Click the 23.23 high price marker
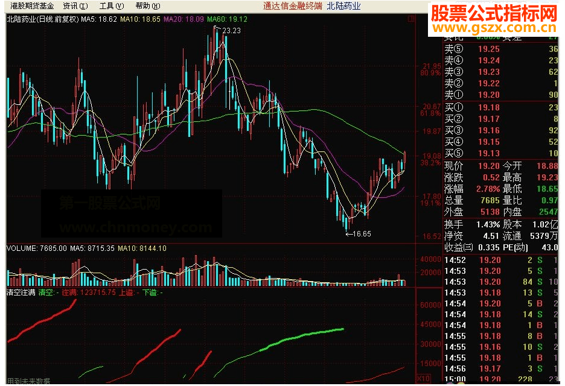The height and width of the screenshot is (386, 565). (x=231, y=31)
